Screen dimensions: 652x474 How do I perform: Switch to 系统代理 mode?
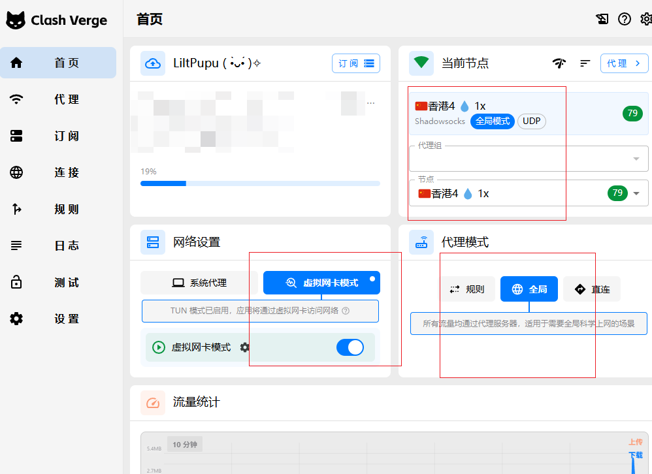click(199, 283)
